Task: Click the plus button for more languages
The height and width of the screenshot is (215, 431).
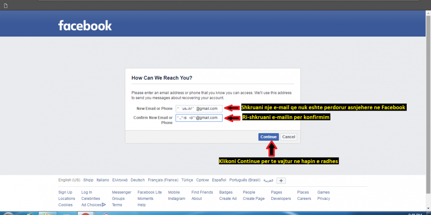Action: [x=281, y=181]
